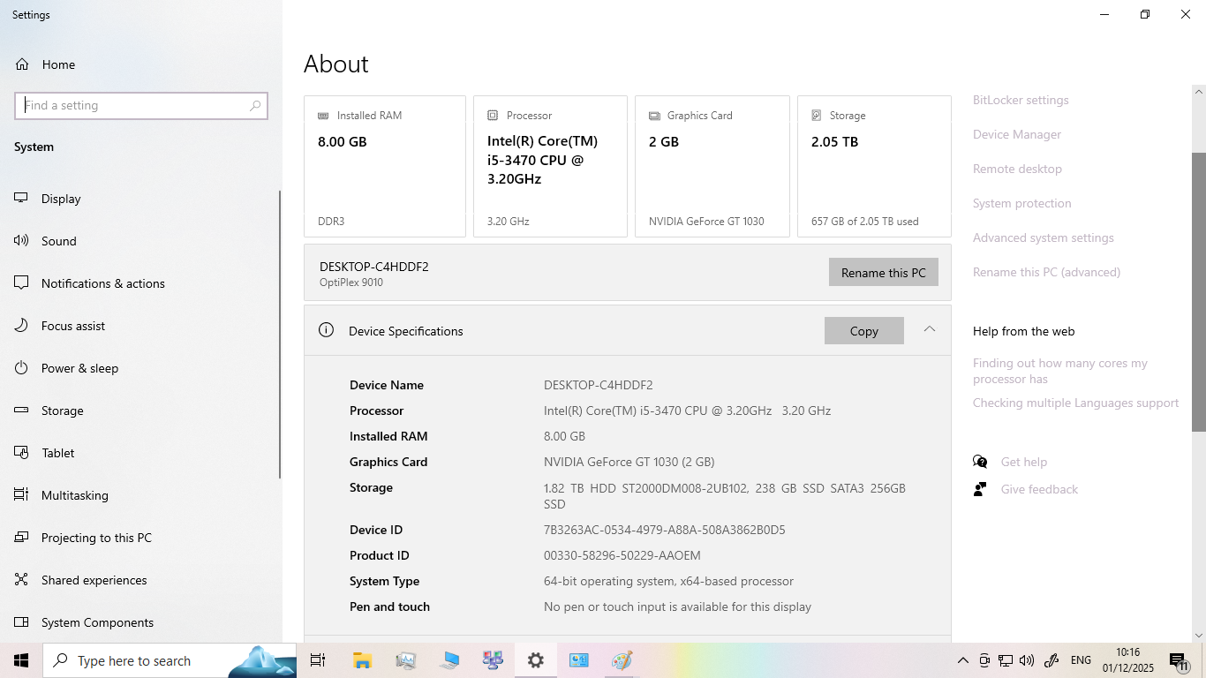Click the Home icon in the sidebar
Viewport: 1206px width, 678px height.
pyautogui.click(x=22, y=64)
